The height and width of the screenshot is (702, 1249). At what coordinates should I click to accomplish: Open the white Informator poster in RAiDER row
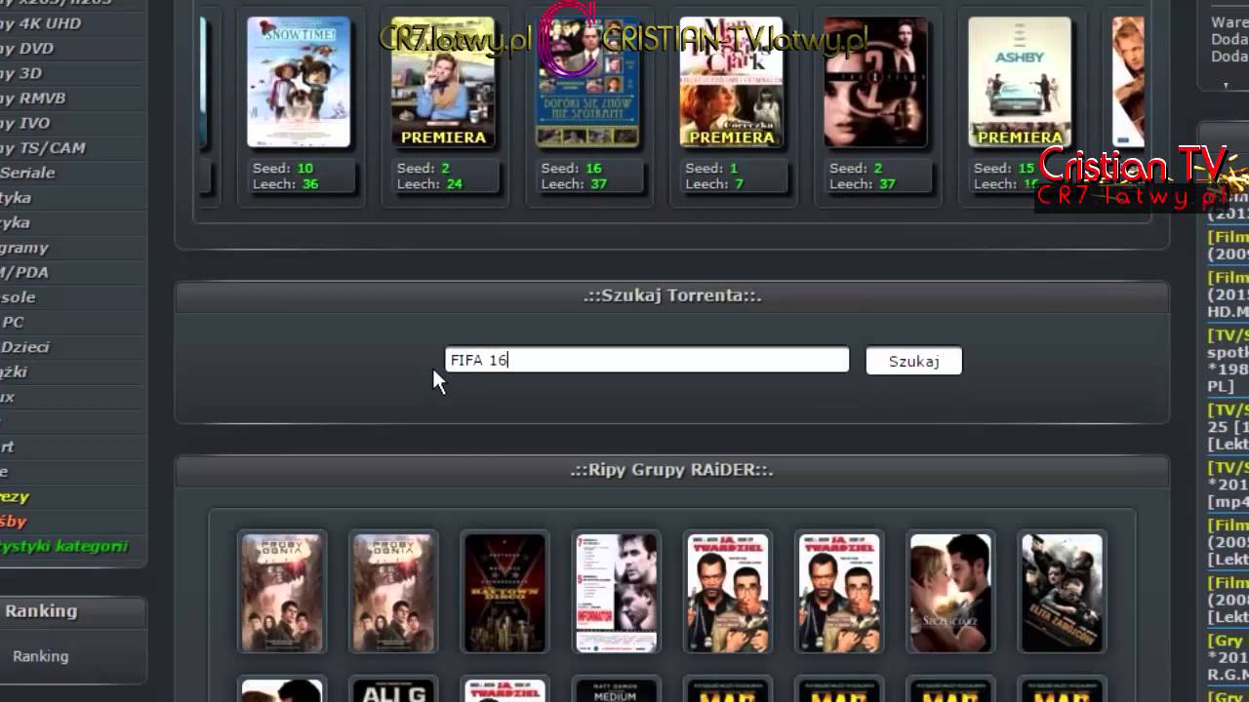click(x=616, y=593)
